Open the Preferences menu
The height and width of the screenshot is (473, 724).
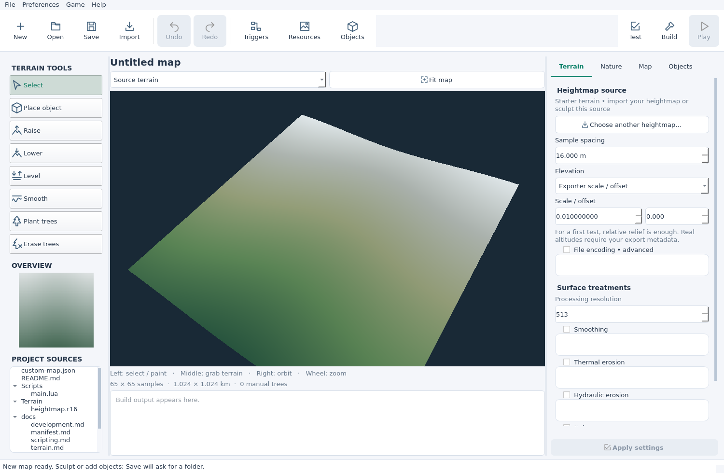click(41, 5)
